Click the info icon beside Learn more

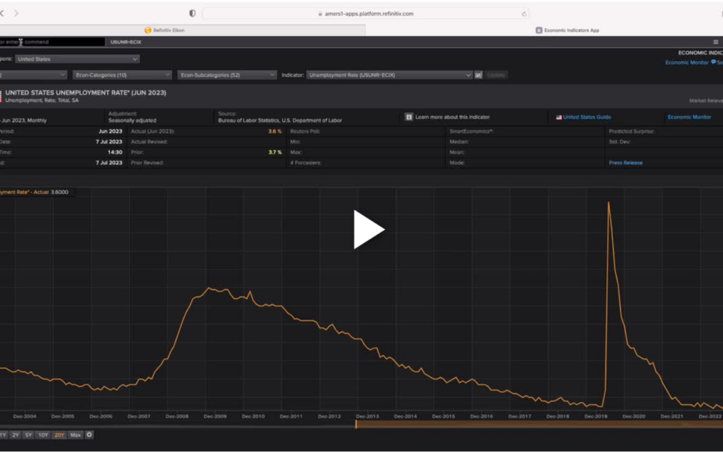click(x=408, y=117)
